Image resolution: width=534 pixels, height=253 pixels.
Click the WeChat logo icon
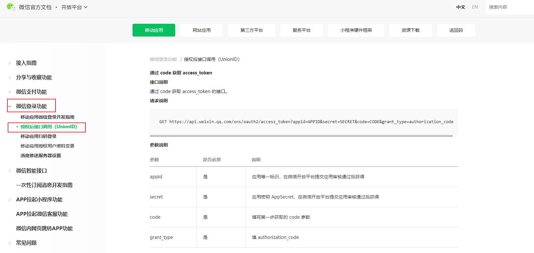point(11,7)
